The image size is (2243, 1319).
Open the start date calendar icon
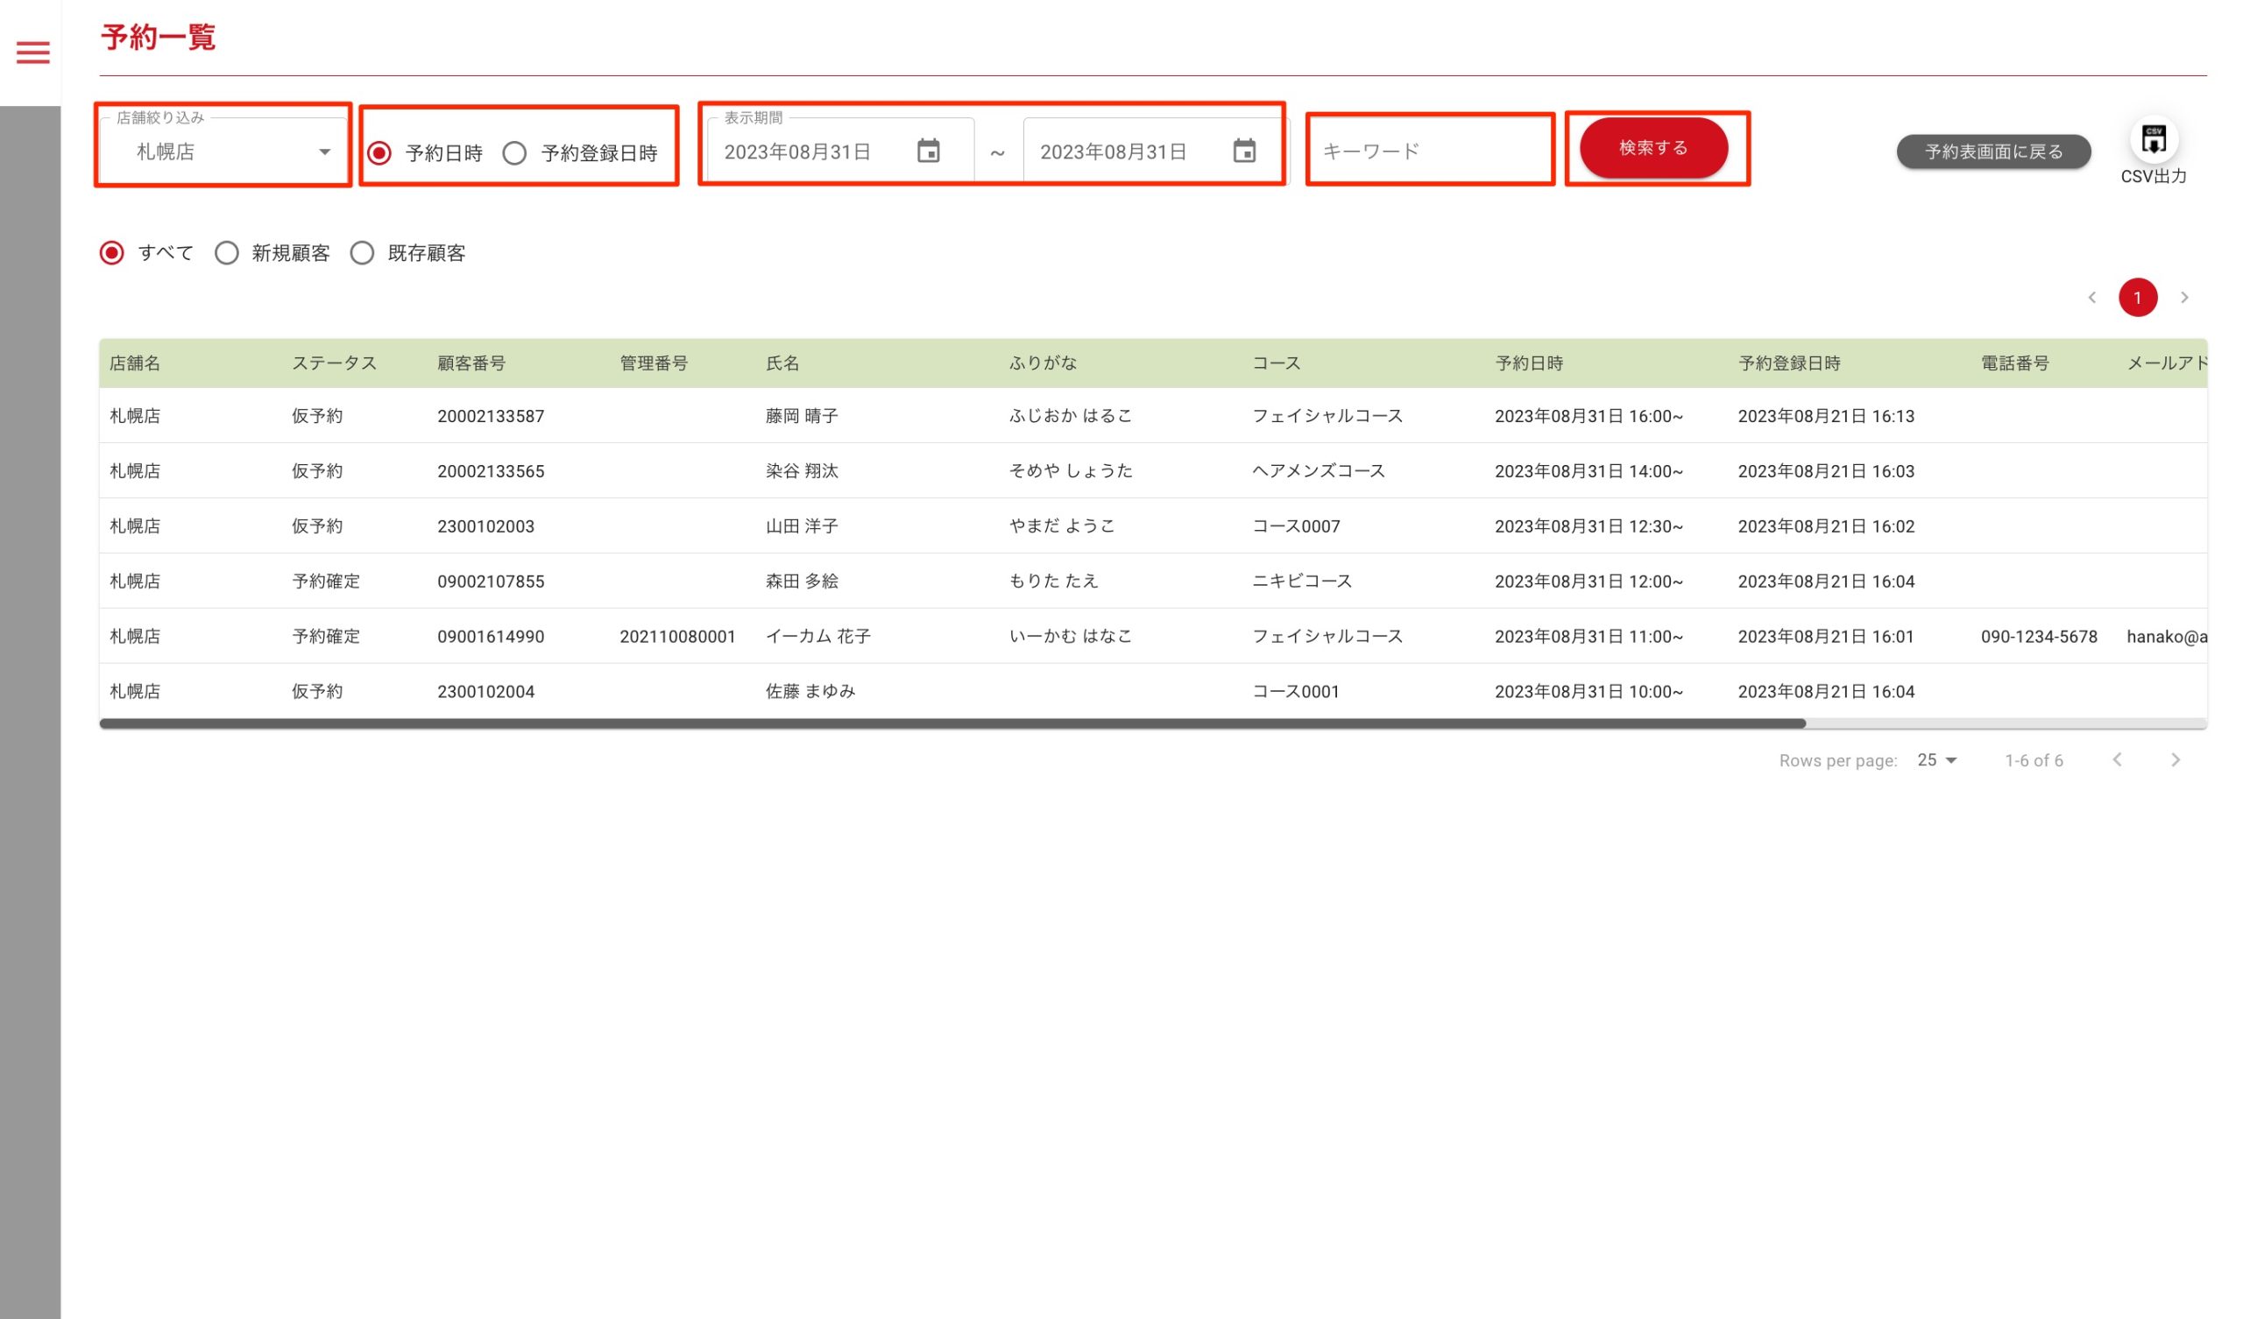(x=928, y=152)
